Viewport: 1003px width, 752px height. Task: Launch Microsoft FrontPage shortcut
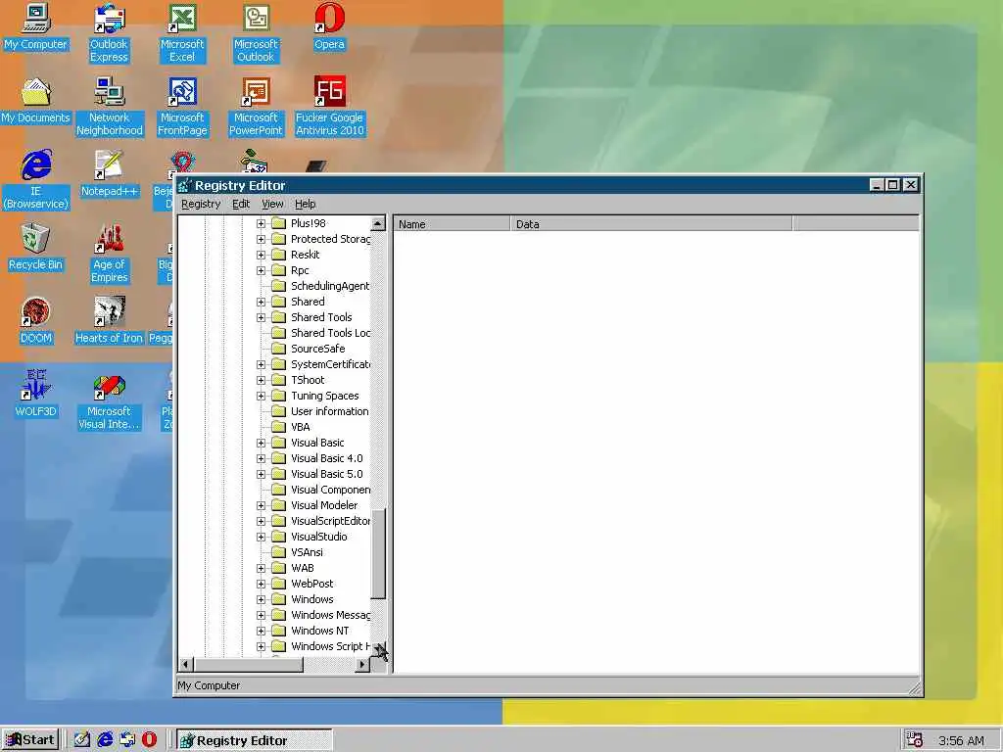point(182,107)
